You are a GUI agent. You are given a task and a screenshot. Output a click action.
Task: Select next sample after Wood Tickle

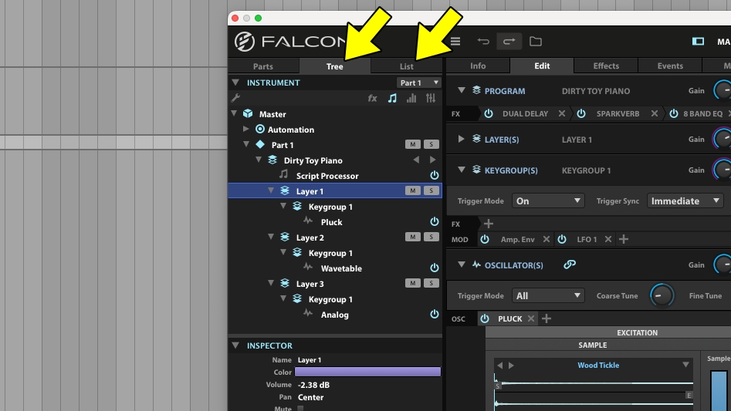[x=511, y=366]
